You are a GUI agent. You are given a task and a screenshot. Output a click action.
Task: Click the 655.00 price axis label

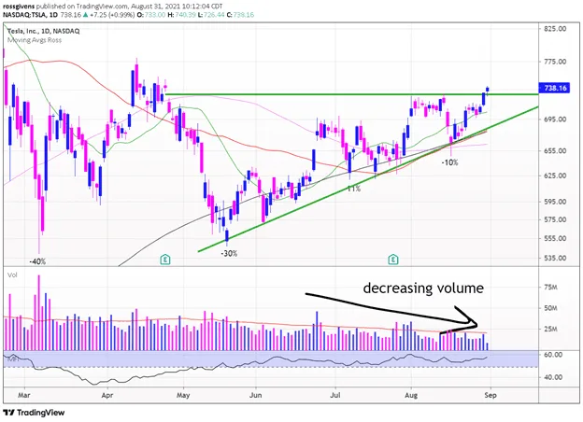555,151
